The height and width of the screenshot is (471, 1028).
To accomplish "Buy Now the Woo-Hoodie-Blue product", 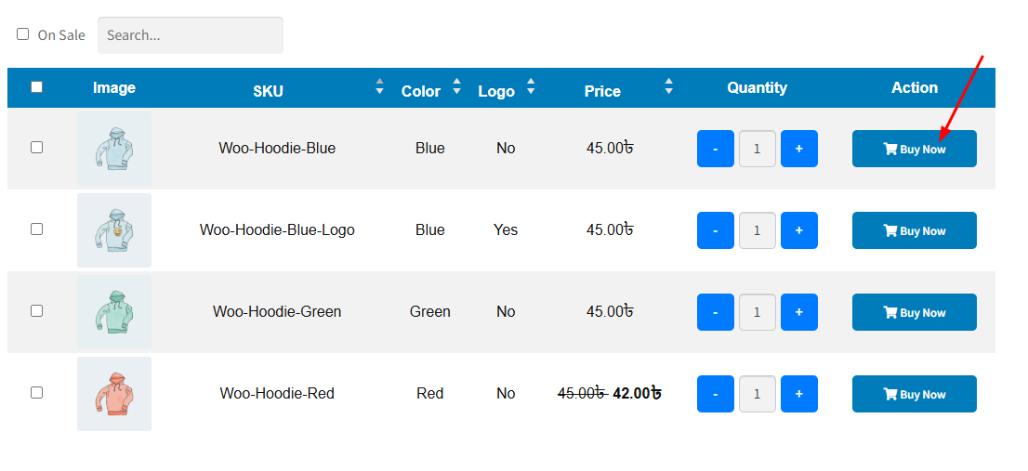I will (914, 149).
